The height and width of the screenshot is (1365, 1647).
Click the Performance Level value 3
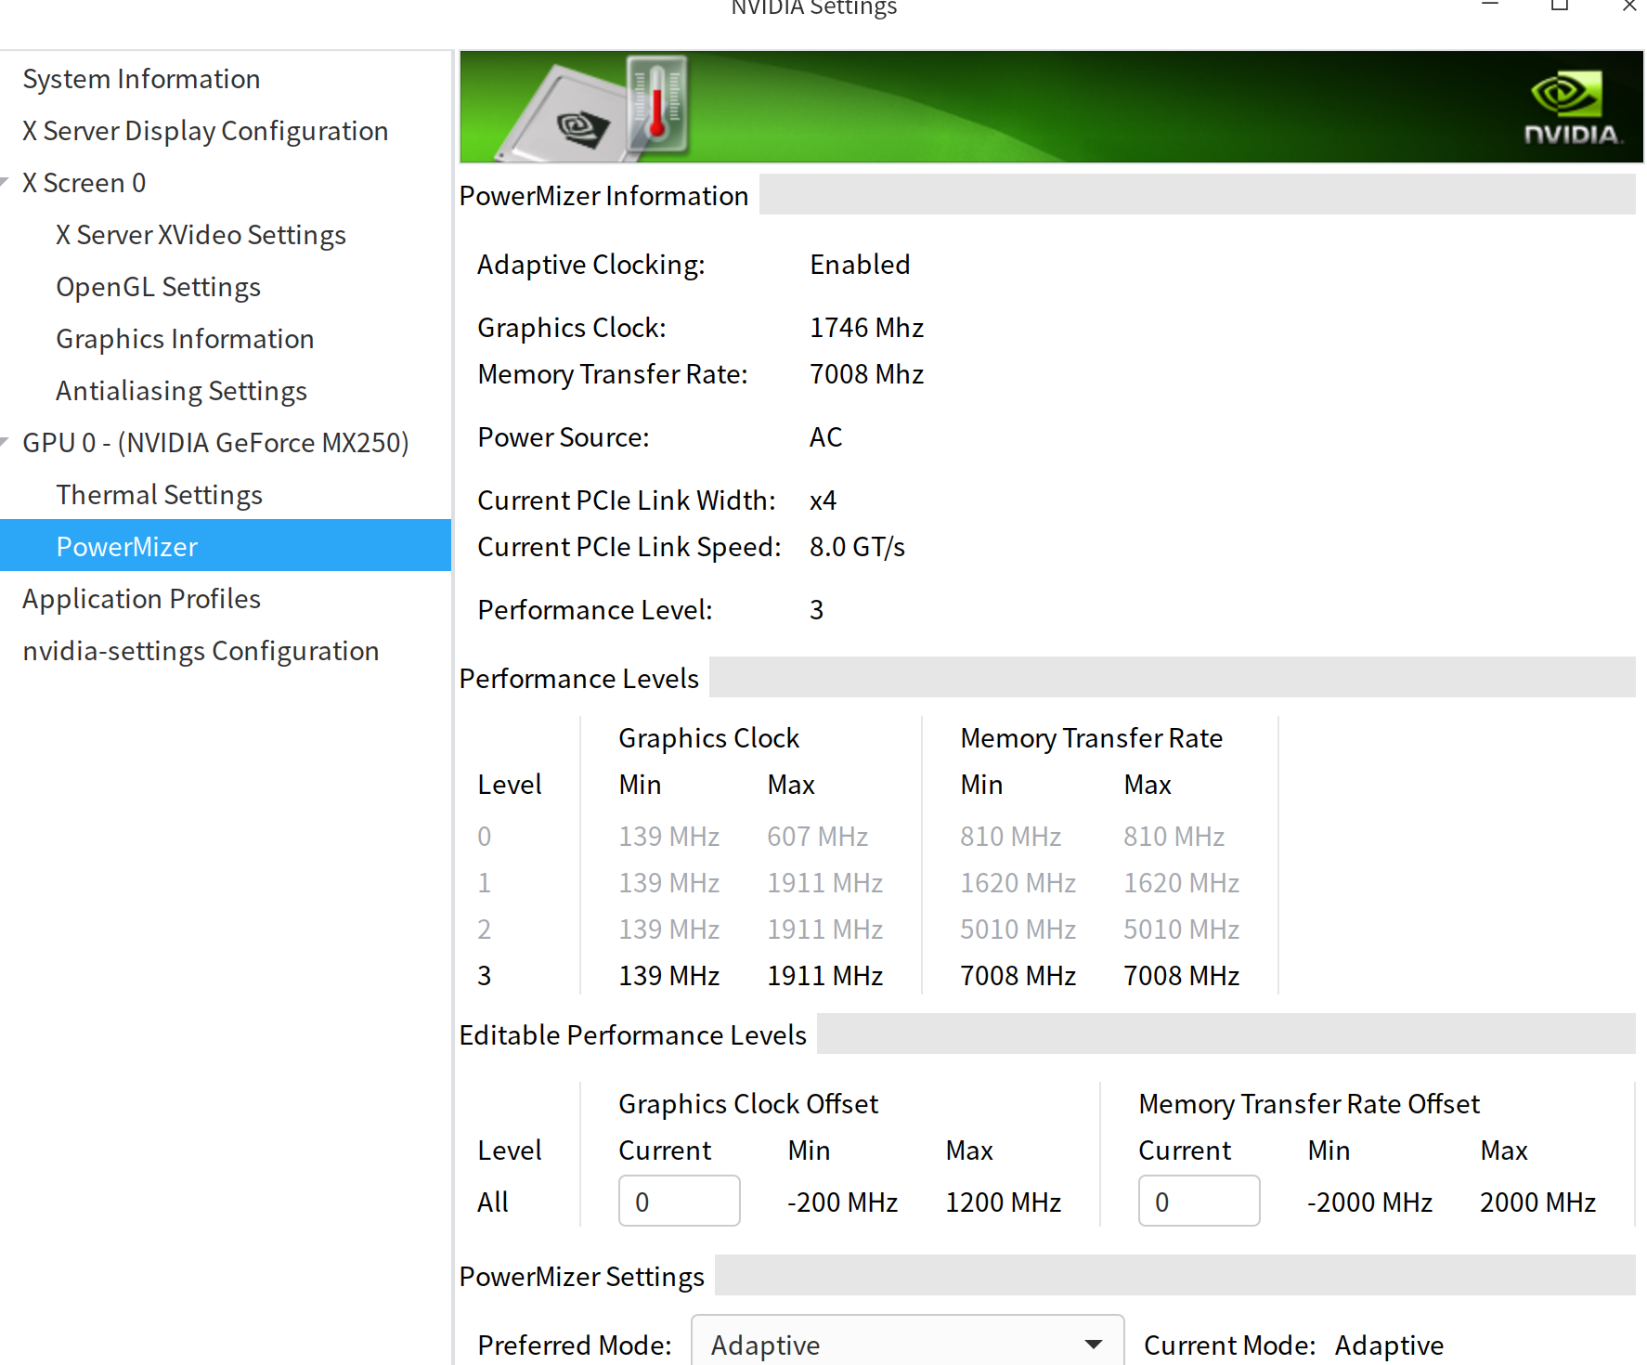click(x=816, y=610)
